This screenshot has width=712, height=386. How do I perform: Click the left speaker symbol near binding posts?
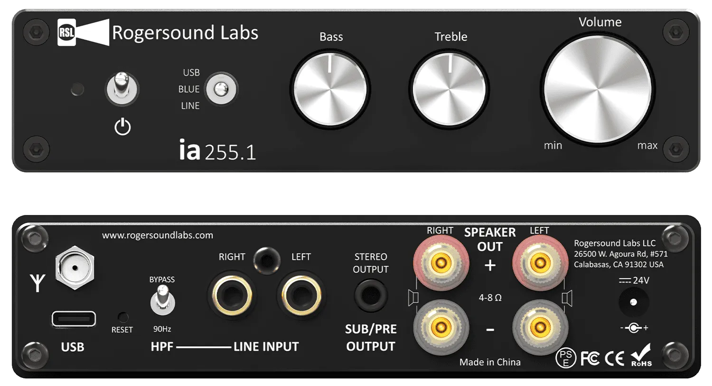[x=567, y=298]
